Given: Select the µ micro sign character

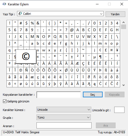Looking at the screenshot, I should [95, 57].
